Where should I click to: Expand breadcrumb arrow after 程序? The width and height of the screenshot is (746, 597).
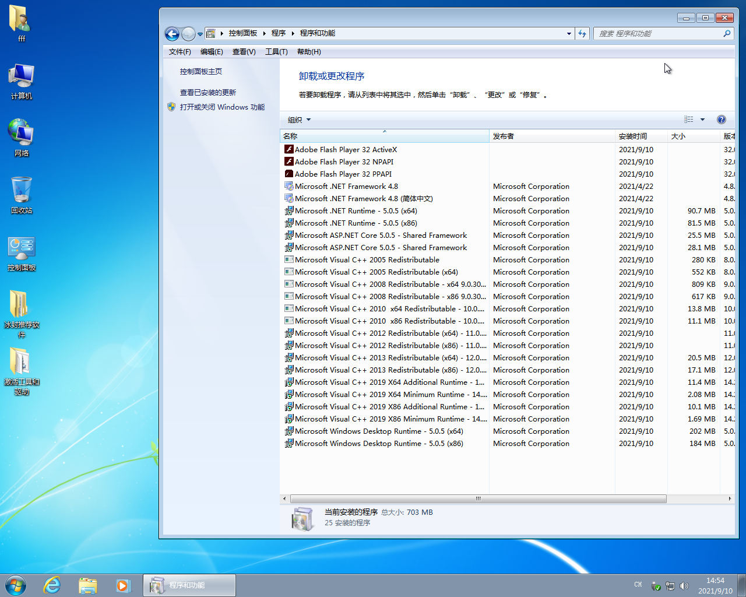point(293,33)
